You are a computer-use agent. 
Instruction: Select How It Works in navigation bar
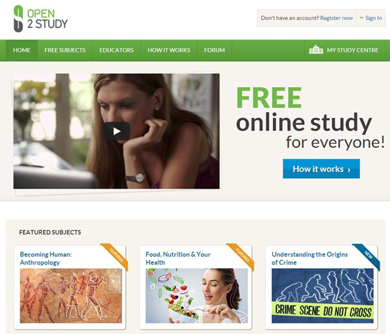[x=169, y=50]
